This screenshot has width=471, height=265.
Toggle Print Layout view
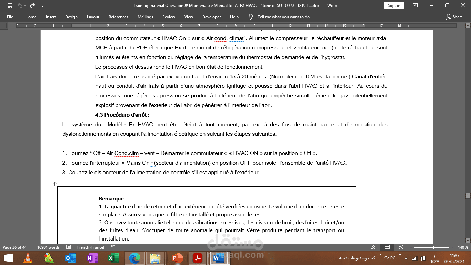[387, 247]
